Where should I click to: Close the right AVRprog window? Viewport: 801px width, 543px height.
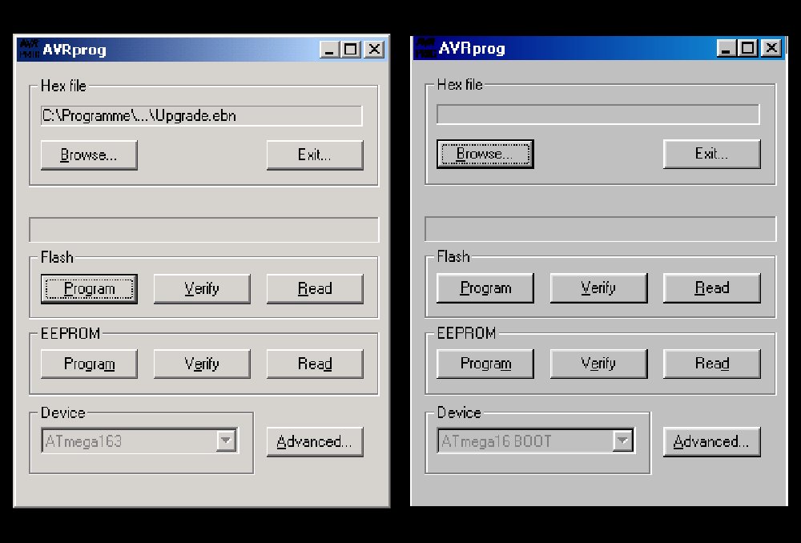click(x=771, y=49)
